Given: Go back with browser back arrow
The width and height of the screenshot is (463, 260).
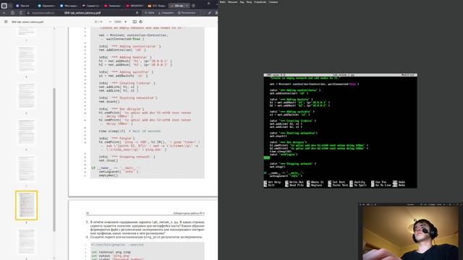Looking at the screenshot, I should [4, 13].
